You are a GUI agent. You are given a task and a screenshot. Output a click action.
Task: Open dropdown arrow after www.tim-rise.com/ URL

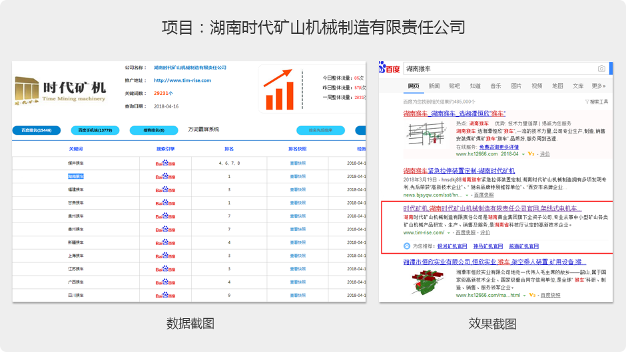[x=448, y=232]
